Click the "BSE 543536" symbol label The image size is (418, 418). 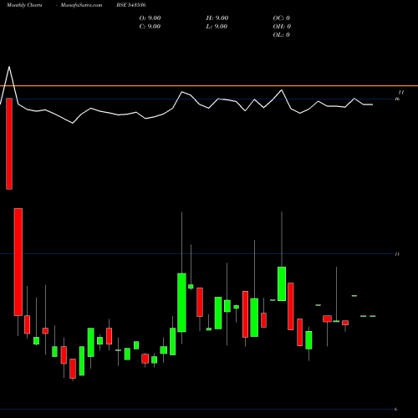(x=131, y=5)
